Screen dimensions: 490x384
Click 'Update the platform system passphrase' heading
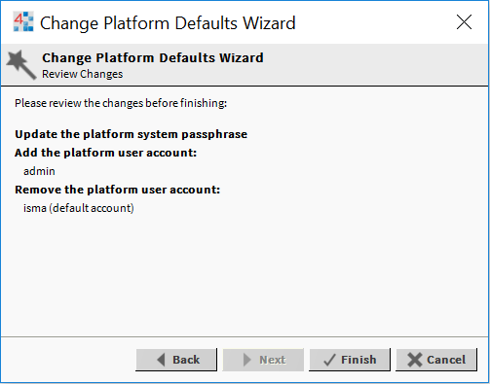pyautogui.click(x=132, y=134)
